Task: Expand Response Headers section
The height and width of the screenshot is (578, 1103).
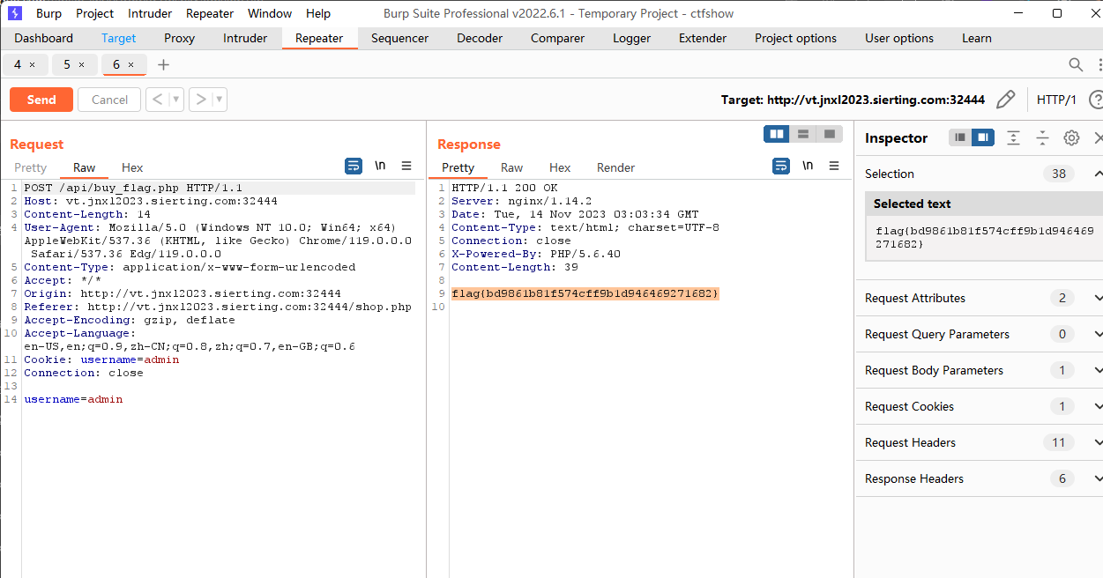Action: tap(1098, 478)
